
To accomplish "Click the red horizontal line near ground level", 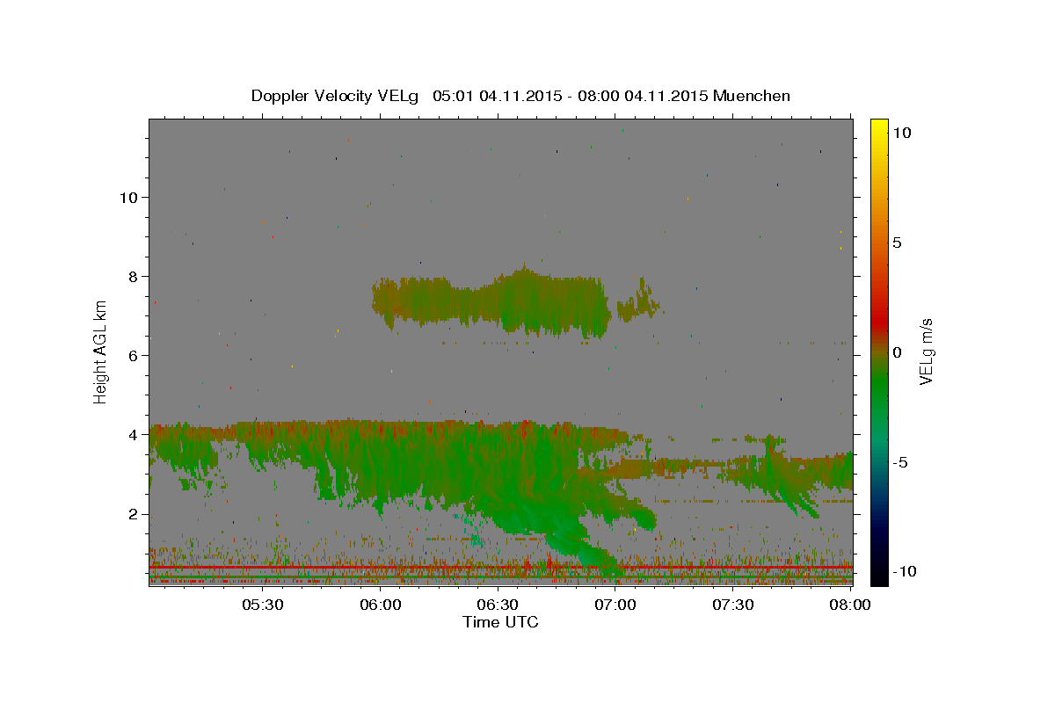I will [x=501, y=569].
